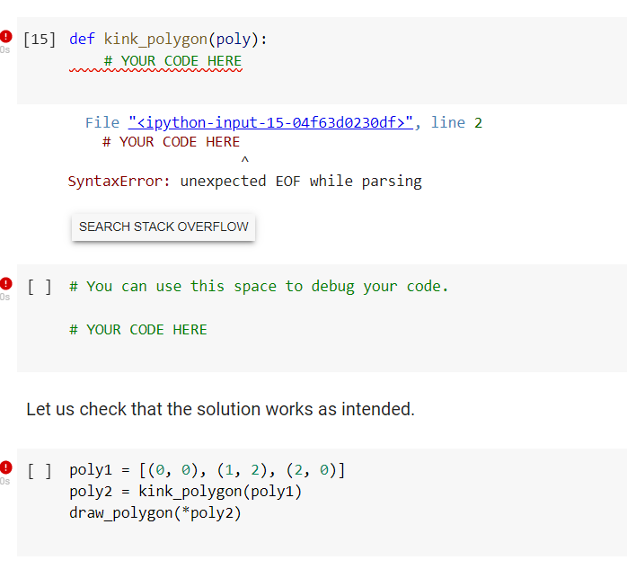This screenshot has width=627, height=569.
Task: Click the underlined '# YOUR CODE HERE' line in cell 15
Action: point(172,61)
